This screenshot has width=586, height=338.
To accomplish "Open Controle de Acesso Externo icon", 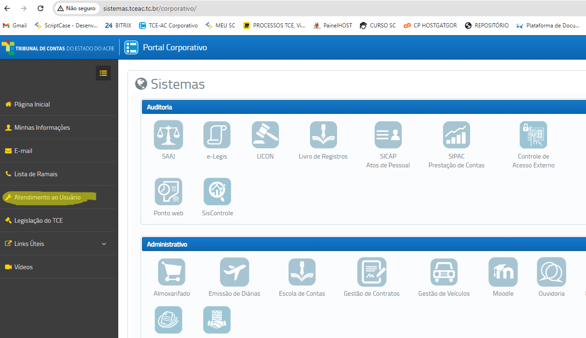I will (533, 135).
